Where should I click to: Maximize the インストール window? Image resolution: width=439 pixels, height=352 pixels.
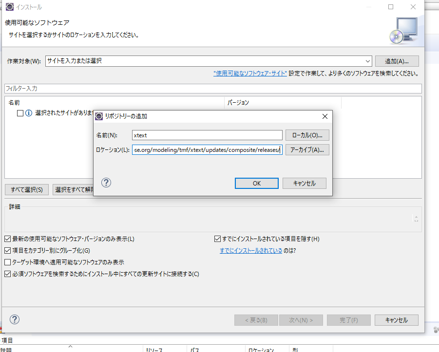pos(391,7)
